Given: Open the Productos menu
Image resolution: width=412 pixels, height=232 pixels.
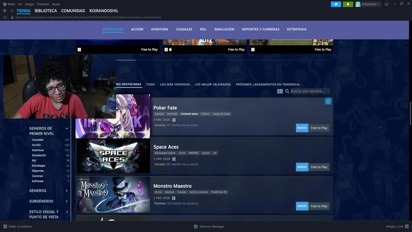Looking at the screenshot, I should (43, 4).
